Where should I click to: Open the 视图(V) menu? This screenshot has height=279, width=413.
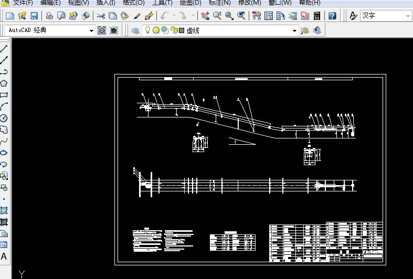(79, 3)
